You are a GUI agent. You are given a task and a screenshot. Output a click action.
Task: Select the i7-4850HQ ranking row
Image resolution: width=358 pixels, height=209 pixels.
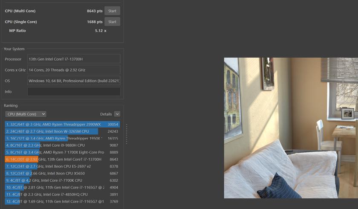[x=62, y=194]
